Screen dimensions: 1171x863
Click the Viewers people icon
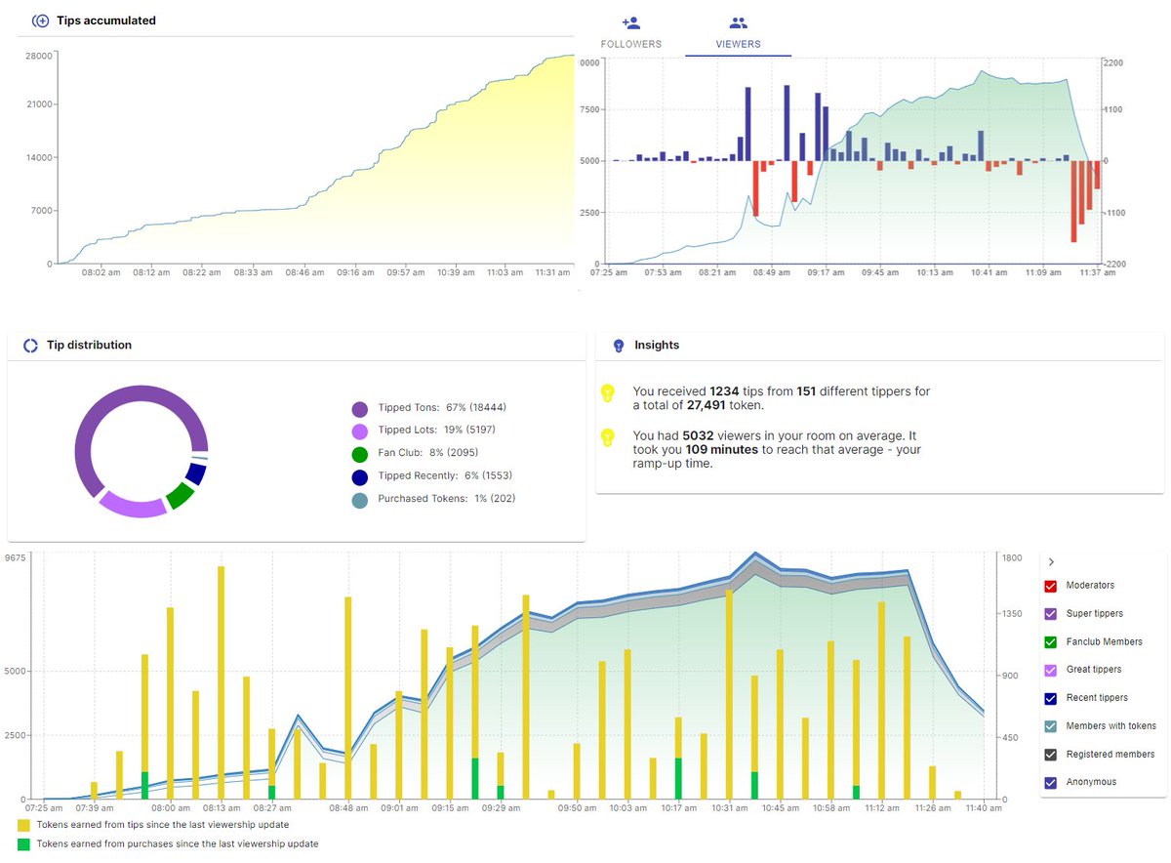click(738, 22)
